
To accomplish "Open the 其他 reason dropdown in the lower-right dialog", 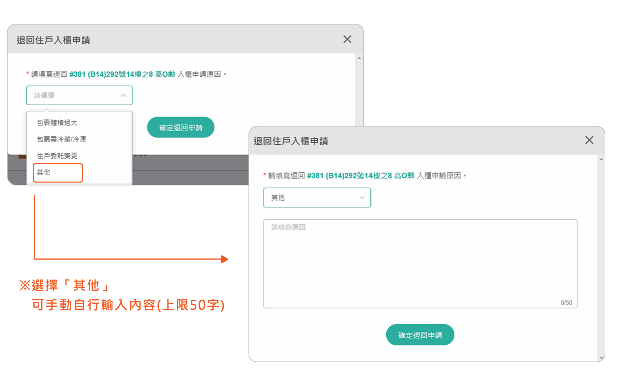I will click(317, 198).
